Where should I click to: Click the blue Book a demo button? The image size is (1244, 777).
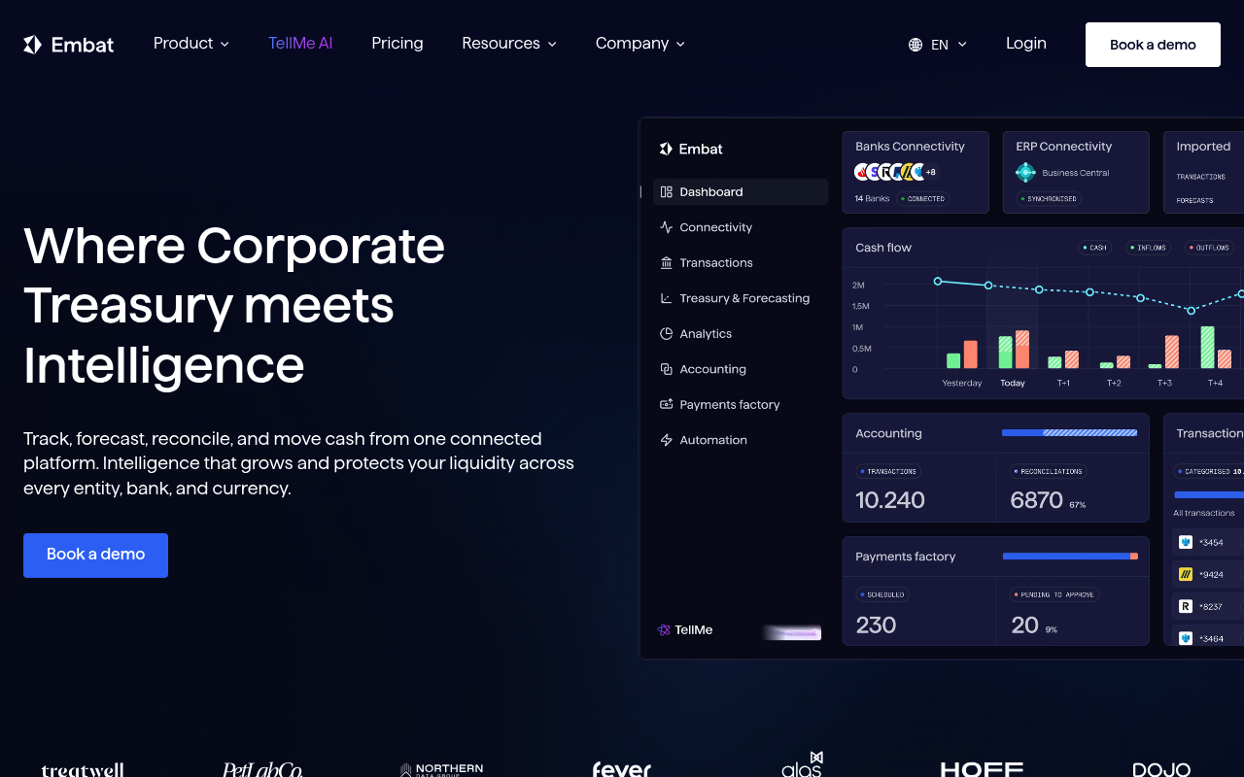pos(95,556)
